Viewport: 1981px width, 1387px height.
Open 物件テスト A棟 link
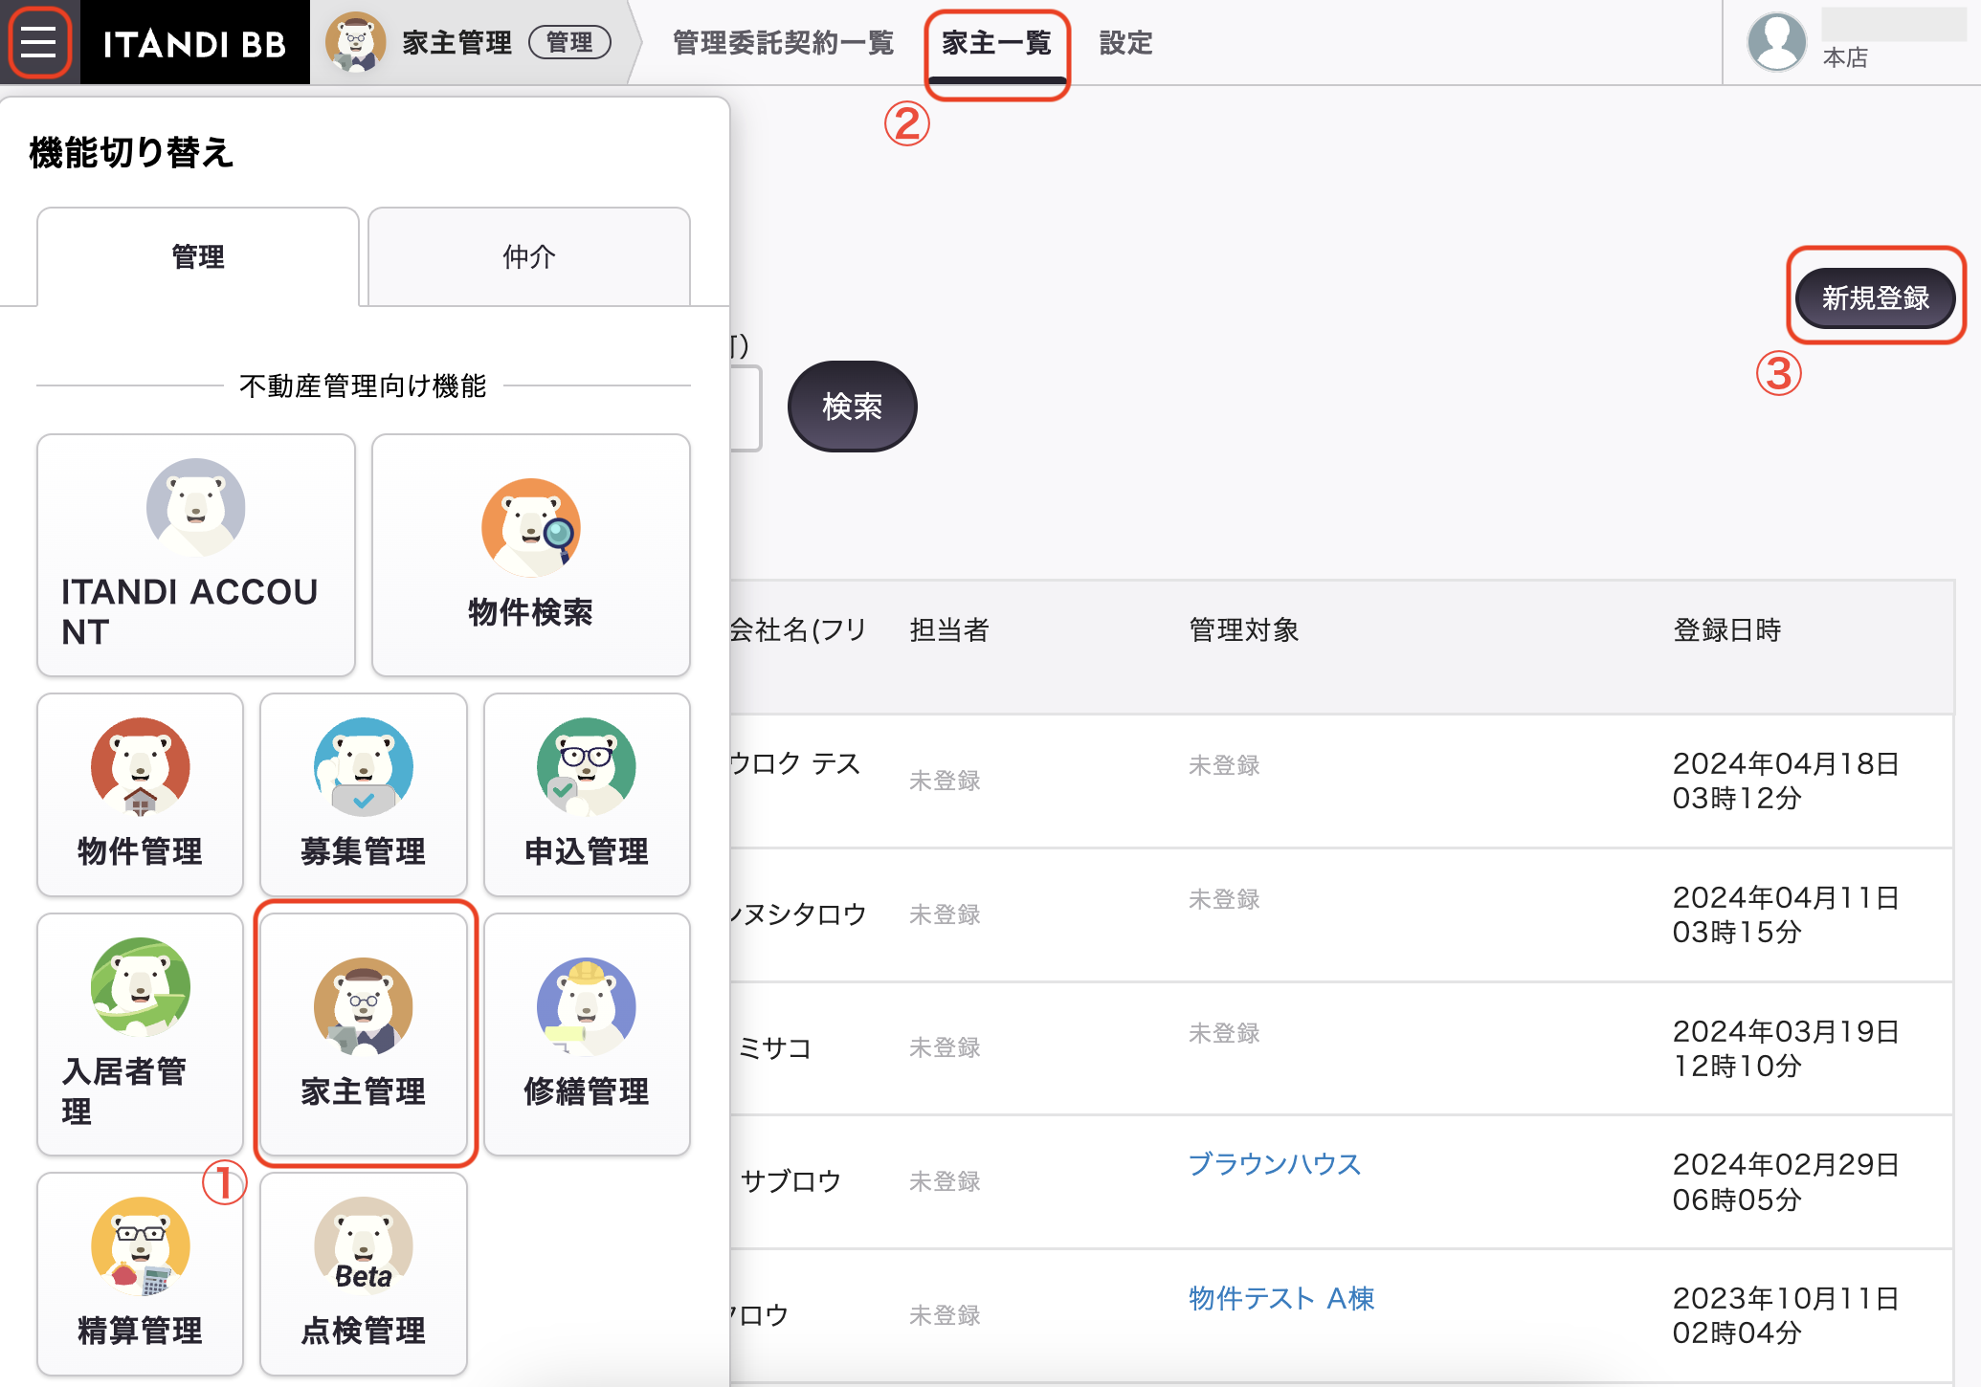[1281, 1298]
